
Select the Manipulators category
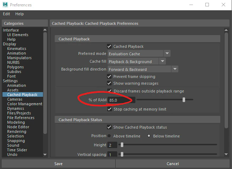point(19,58)
